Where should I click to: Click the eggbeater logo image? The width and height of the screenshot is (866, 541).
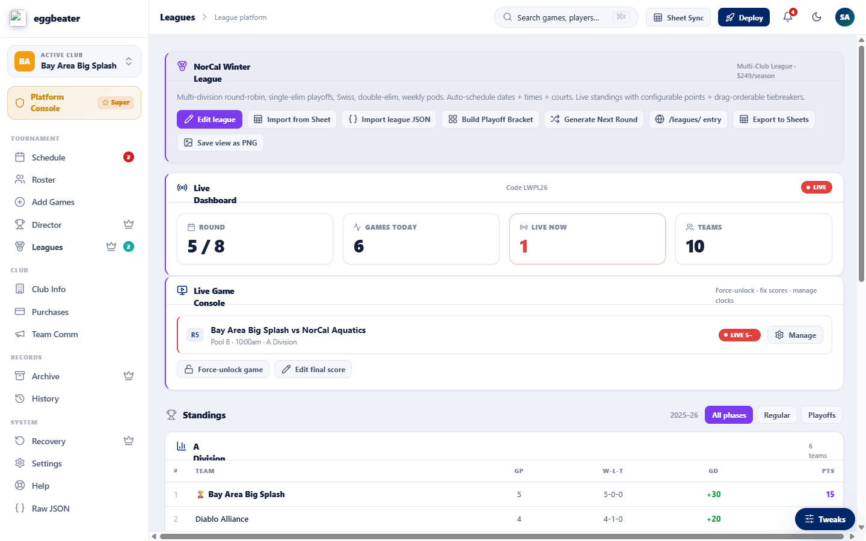click(18, 18)
